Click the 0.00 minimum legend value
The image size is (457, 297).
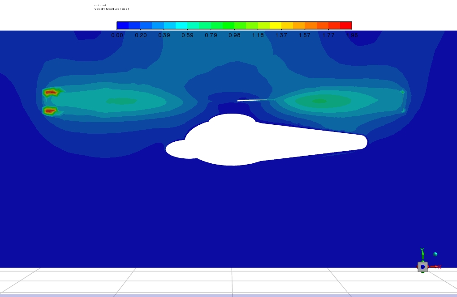coord(117,35)
